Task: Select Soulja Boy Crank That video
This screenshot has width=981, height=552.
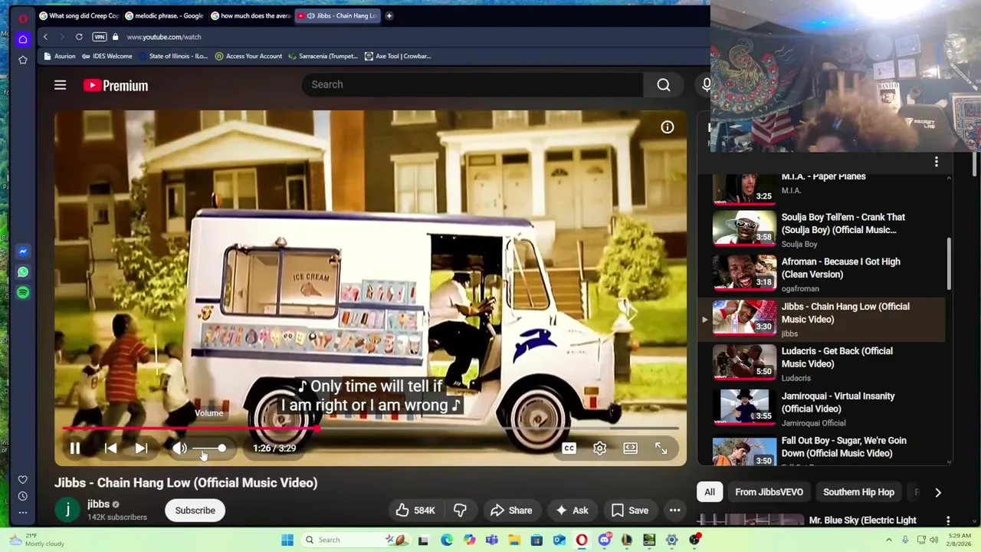Action: (823, 229)
